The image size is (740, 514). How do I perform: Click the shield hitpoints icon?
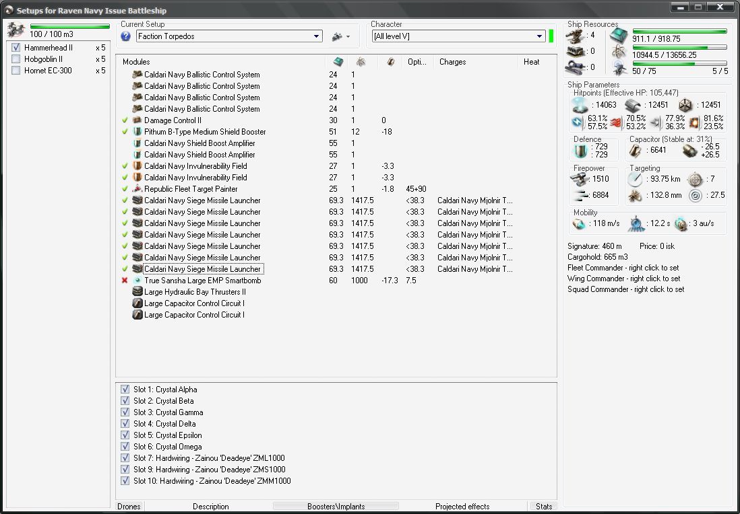[x=580, y=105]
